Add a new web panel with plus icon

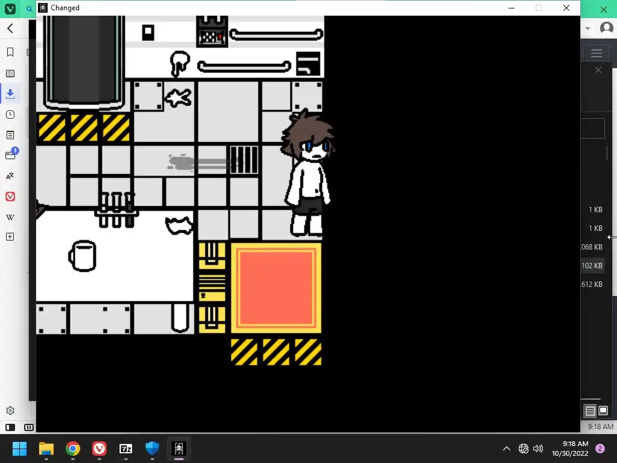10,236
